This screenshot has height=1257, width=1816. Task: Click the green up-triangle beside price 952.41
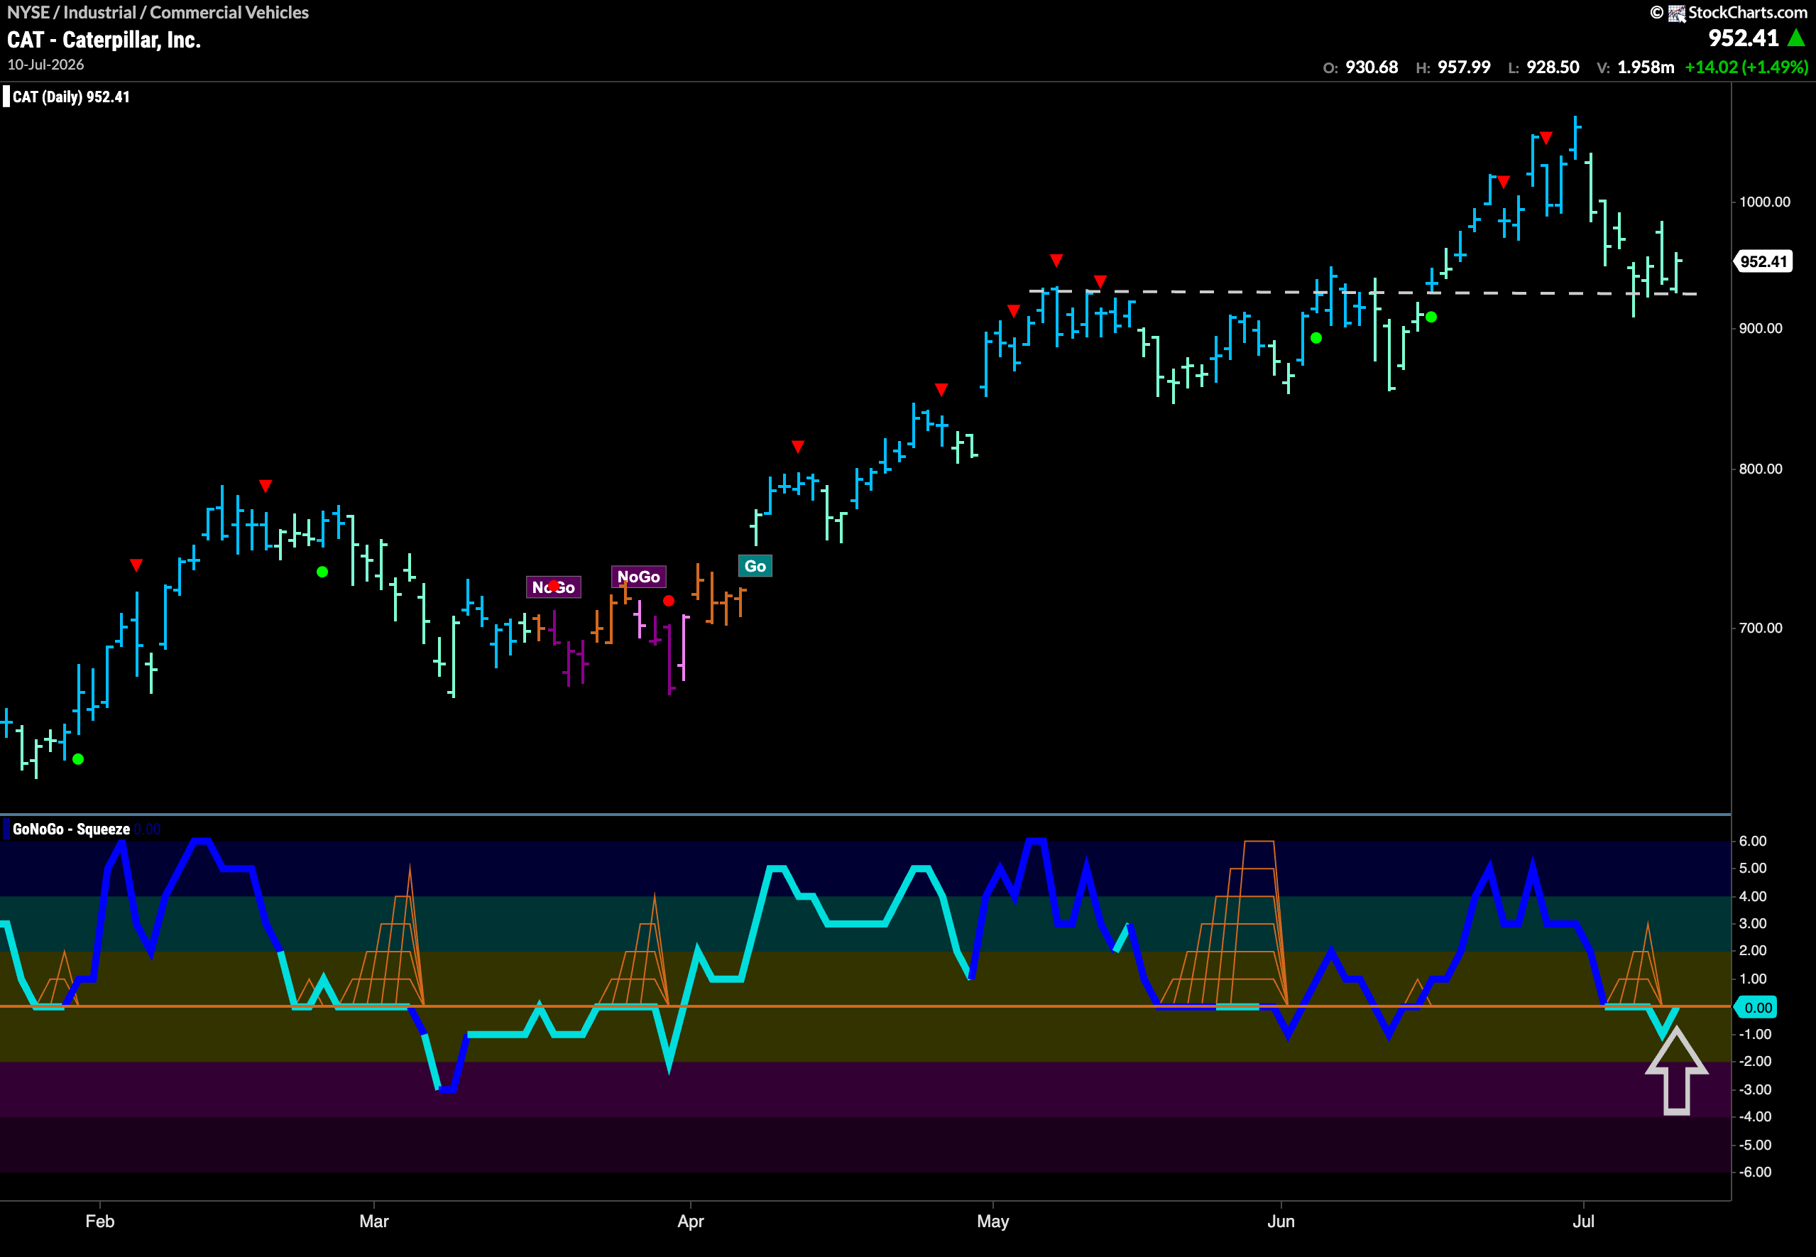tap(1796, 37)
